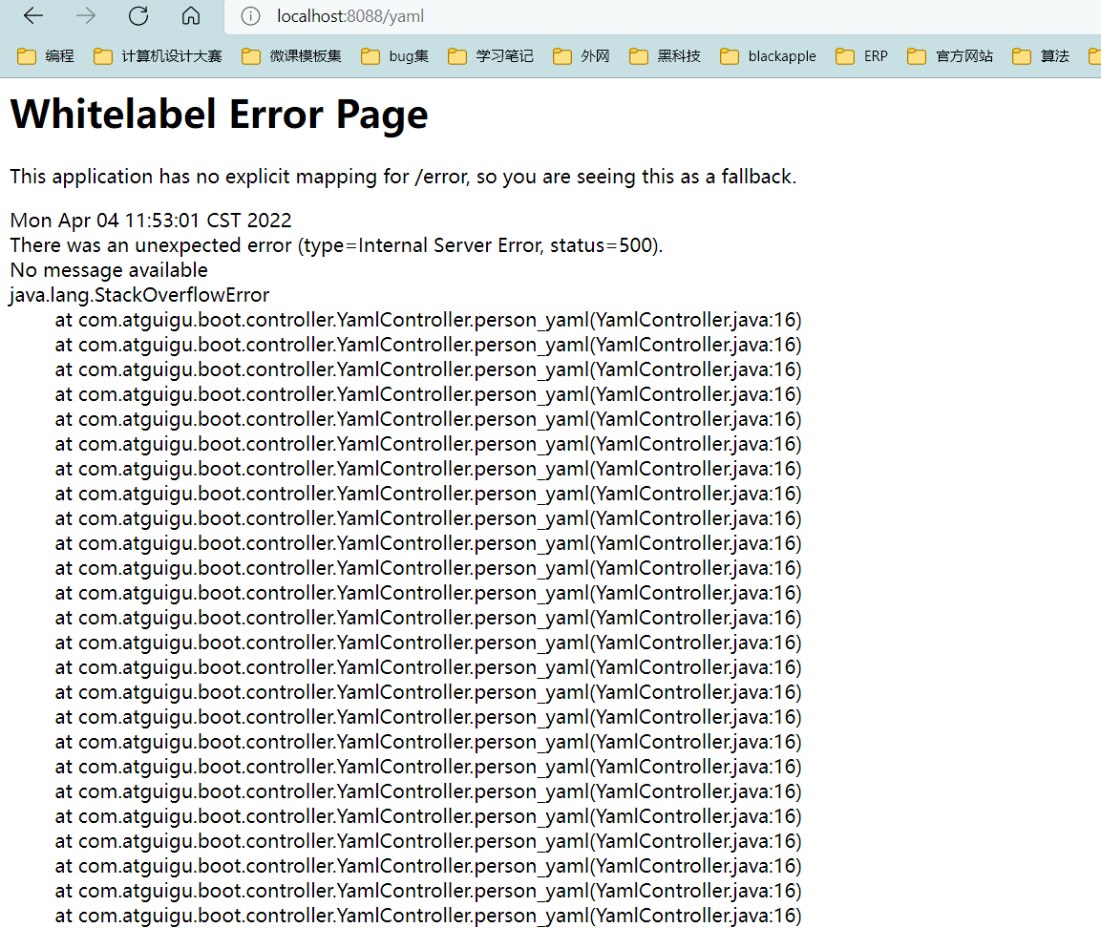View site information icon in address bar
The height and width of the screenshot is (928, 1101).
250,16
